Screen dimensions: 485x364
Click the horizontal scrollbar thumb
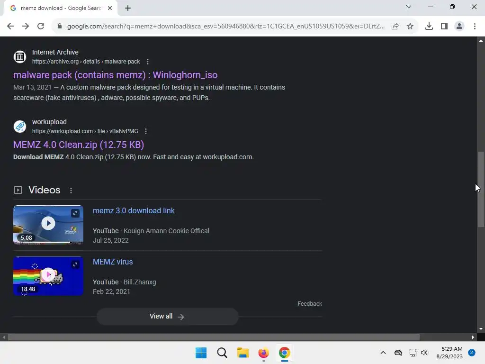(x=214, y=337)
